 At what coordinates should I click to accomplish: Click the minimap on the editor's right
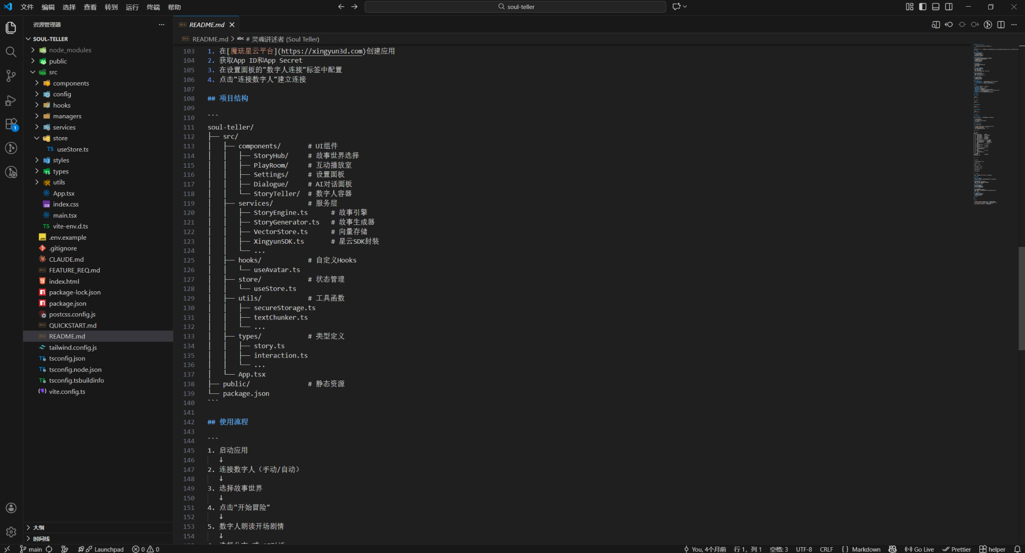pos(995,125)
